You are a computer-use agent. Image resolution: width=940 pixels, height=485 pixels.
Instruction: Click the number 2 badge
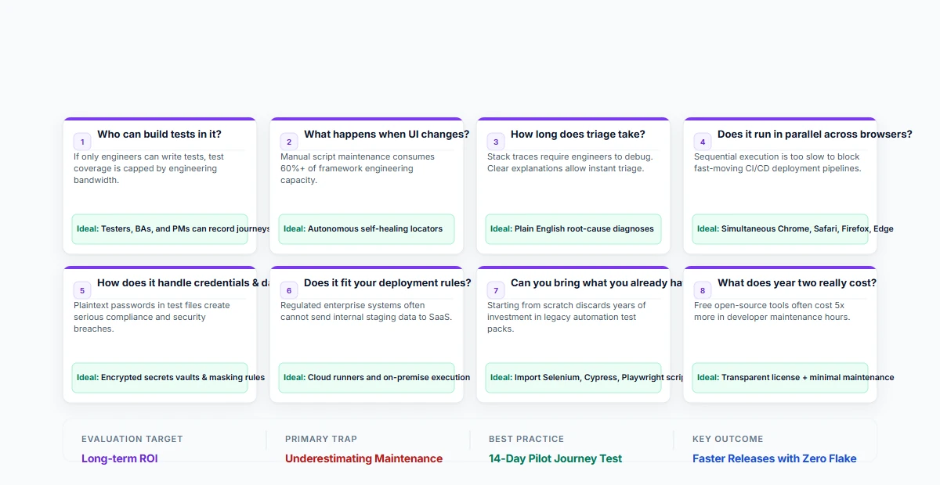[x=289, y=142]
